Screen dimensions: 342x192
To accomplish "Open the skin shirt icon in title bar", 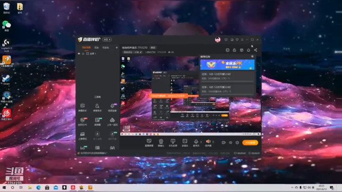I will [237, 40].
